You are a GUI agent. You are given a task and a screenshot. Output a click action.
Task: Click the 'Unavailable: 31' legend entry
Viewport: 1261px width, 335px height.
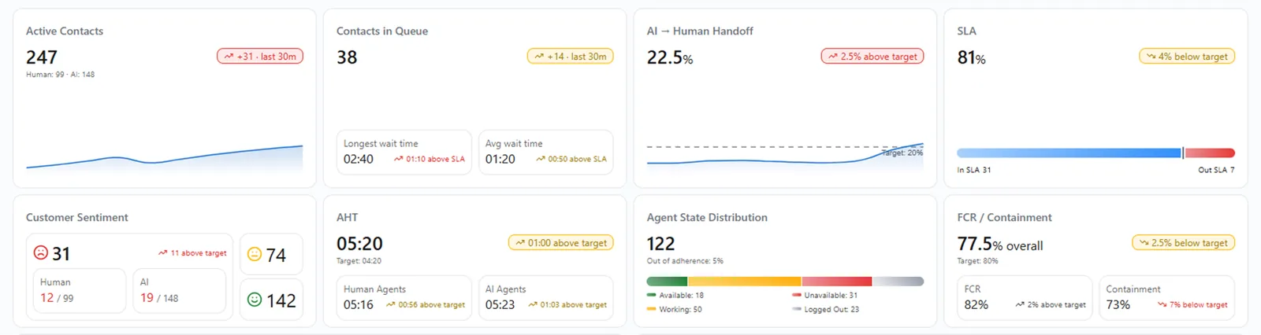825,296
